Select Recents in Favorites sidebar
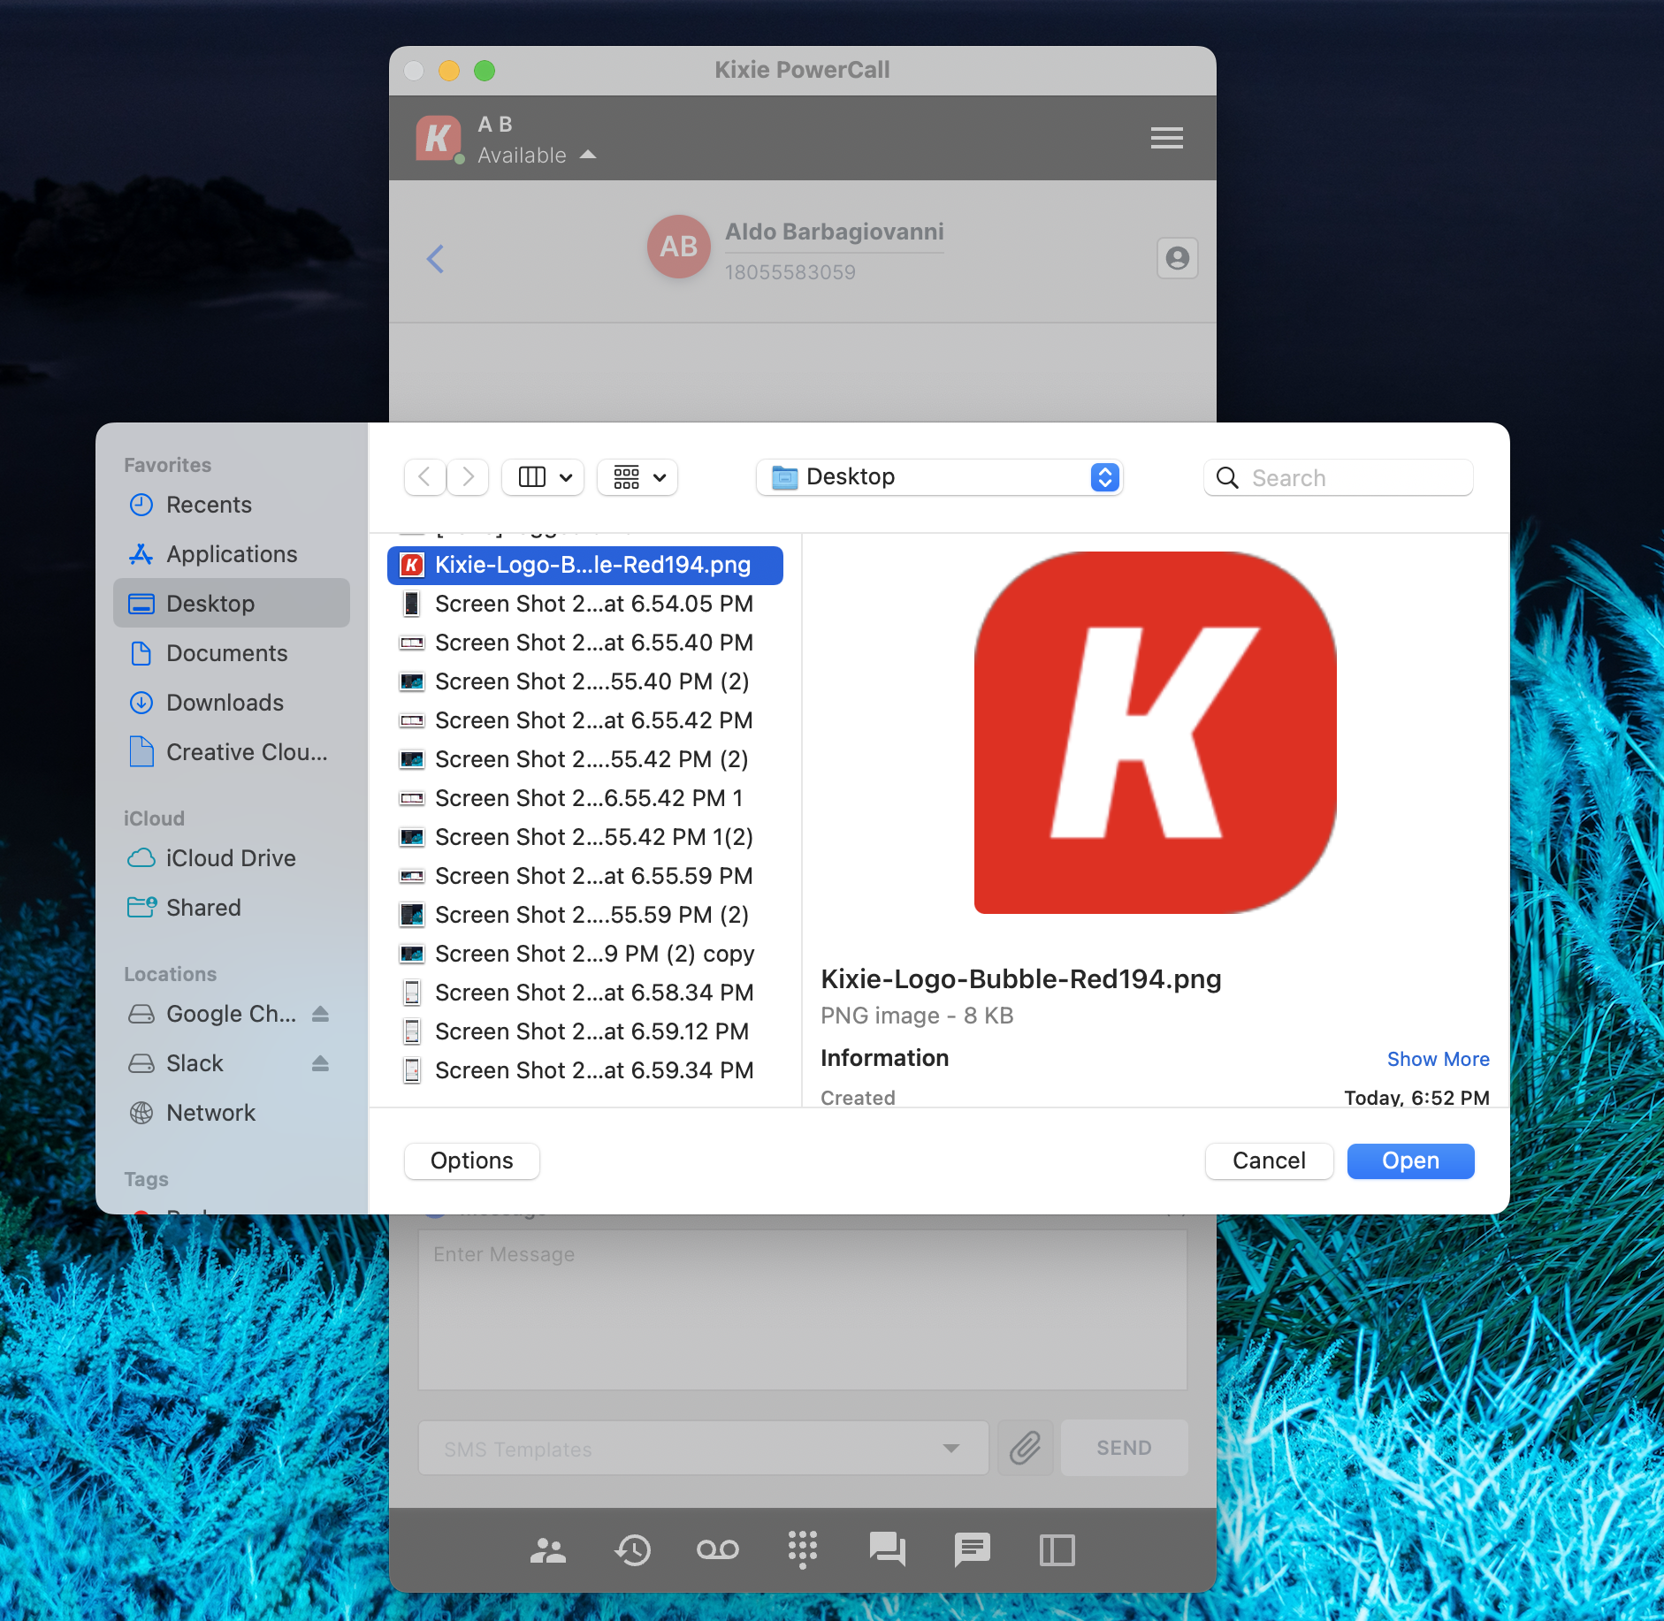Screen dimensions: 1664x1621 [232, 505]
